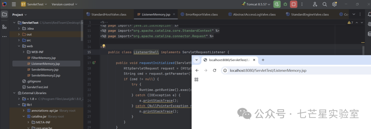
Task: Switch to StandardEngineValve.class tab
Action: pos(307,14)
